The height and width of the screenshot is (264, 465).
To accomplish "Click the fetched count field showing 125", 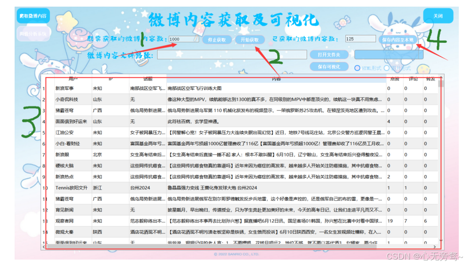I will coord(360,39).
